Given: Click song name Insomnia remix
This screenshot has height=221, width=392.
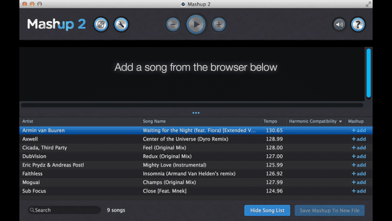Looking at the screenshot, I should [x=189, y=174].
